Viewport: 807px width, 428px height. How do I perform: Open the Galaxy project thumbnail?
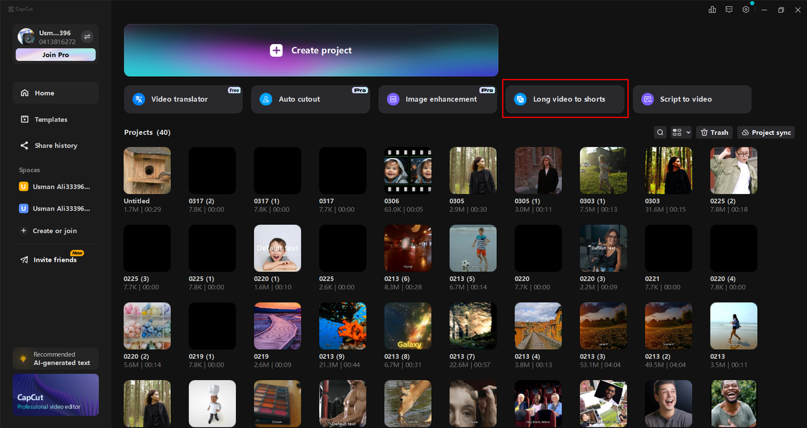(x=407, y=326)
